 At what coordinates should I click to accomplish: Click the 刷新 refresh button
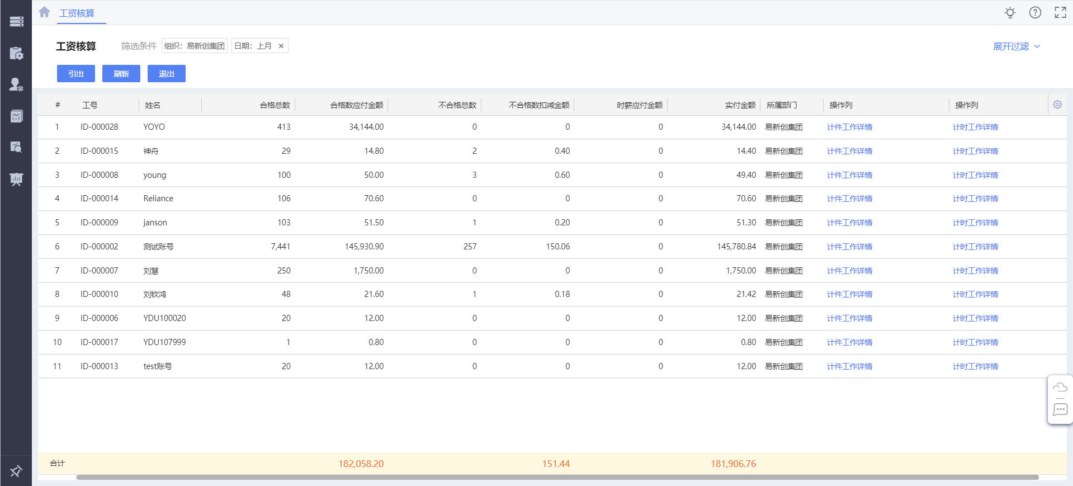121,74
